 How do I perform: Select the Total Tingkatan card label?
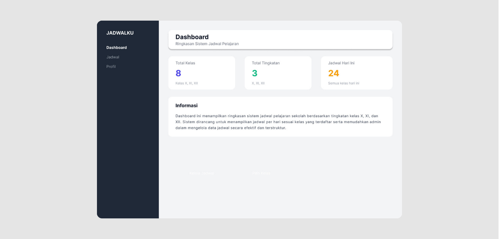click(x=265, y=63)
